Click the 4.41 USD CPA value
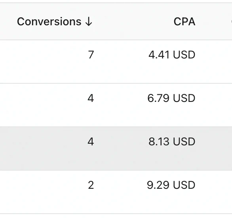This screenshot has height=218, width=232. tap(172, 55)
